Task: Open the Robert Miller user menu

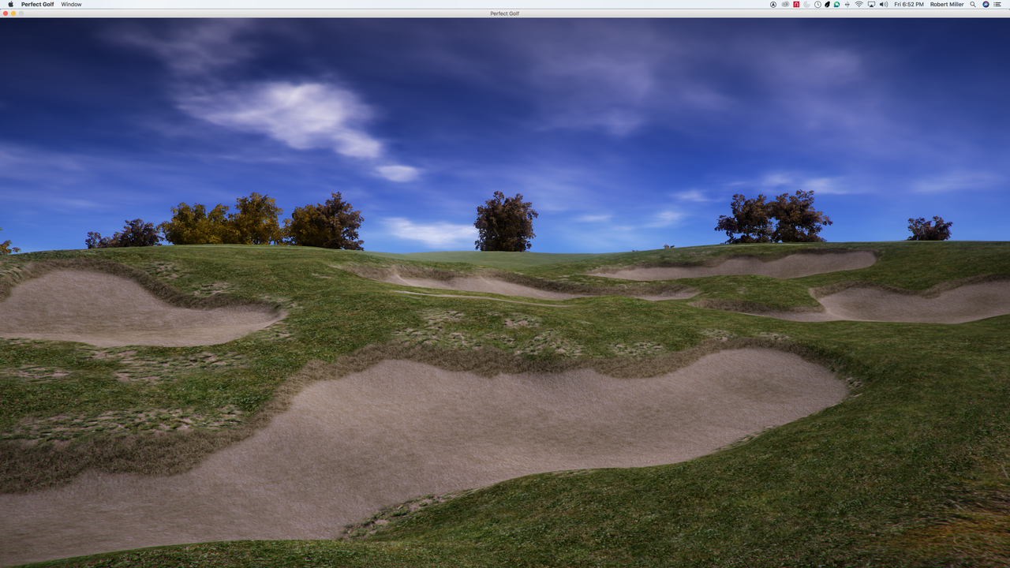Action: point(947,4)
